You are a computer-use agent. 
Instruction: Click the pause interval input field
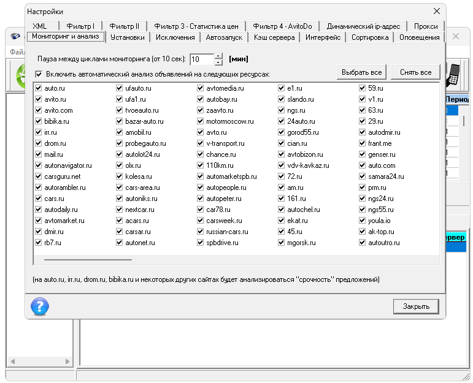(x=202, y=59)
